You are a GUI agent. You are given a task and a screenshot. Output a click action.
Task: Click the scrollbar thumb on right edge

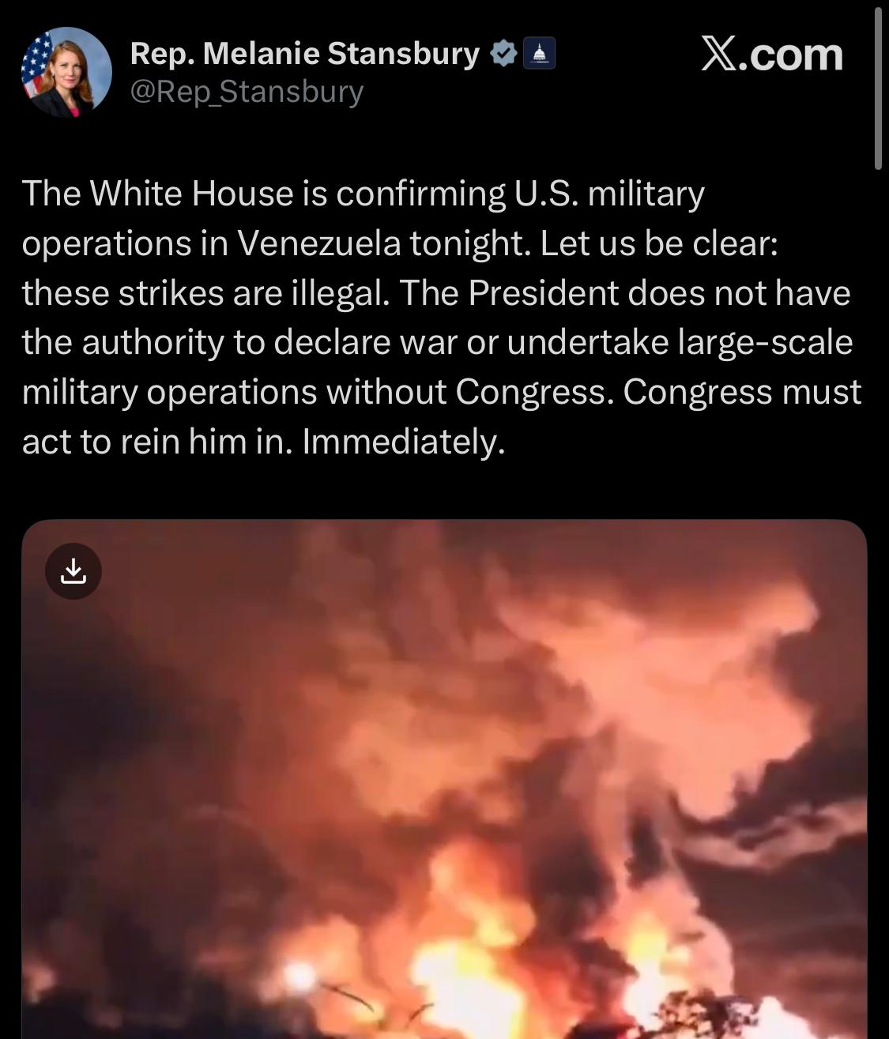879,85
